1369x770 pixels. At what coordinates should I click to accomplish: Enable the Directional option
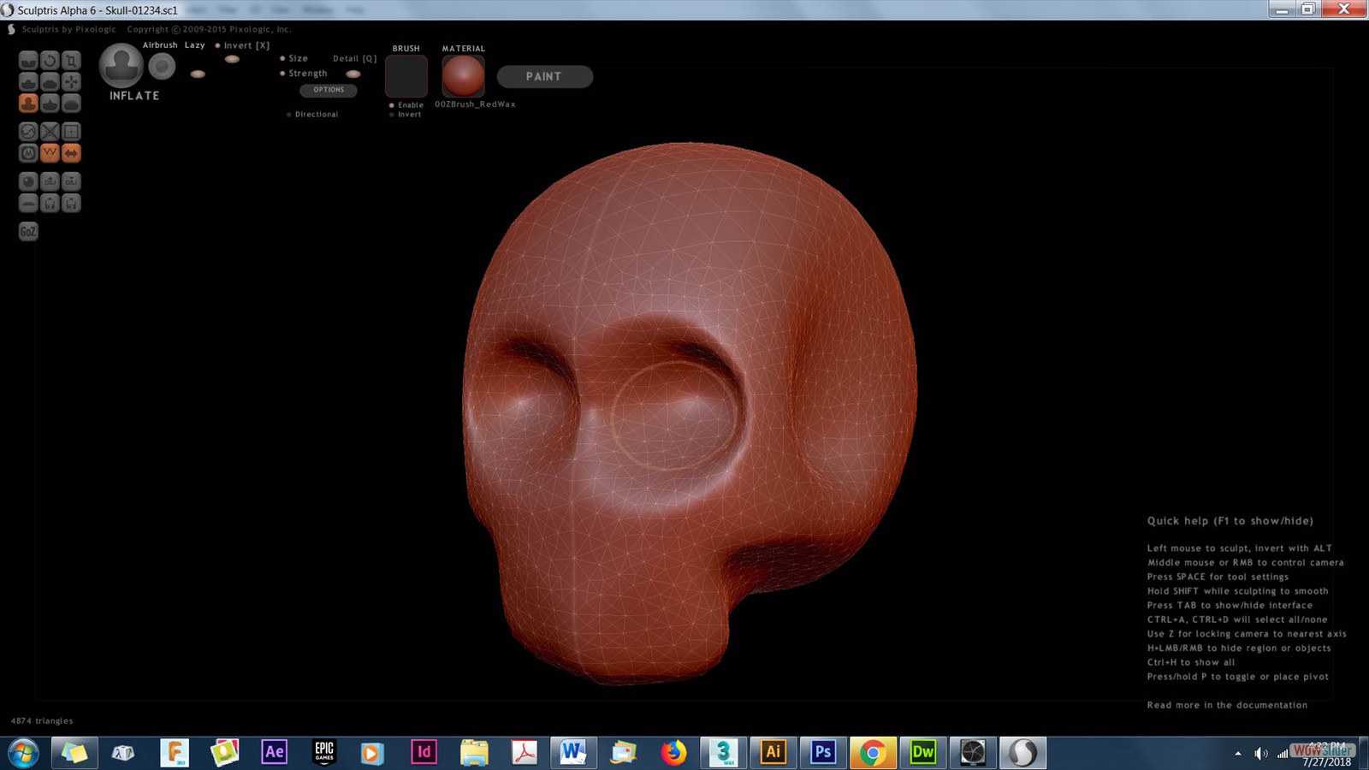point(312,114)
